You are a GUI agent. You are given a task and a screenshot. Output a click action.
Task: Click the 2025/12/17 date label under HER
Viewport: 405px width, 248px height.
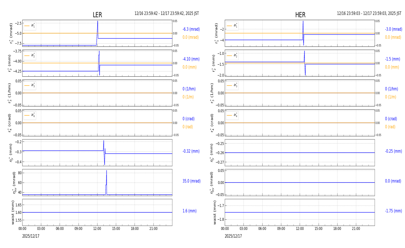[x=233, y=236]
